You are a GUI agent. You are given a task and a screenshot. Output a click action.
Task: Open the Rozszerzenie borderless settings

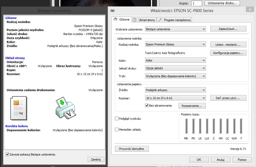[x=192, y=106]
